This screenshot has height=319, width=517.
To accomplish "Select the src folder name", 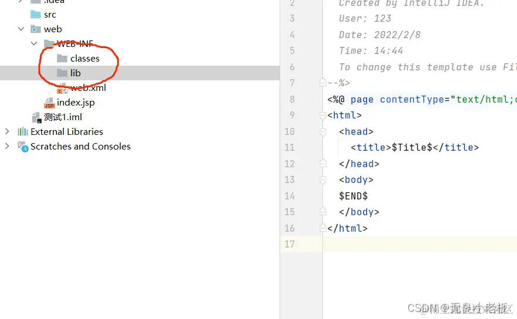I will coord(50,15).
